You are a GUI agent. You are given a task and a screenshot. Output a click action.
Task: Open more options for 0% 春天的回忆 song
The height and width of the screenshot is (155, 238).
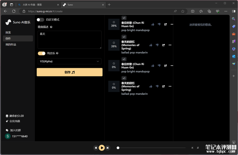(x=170, y=86)
